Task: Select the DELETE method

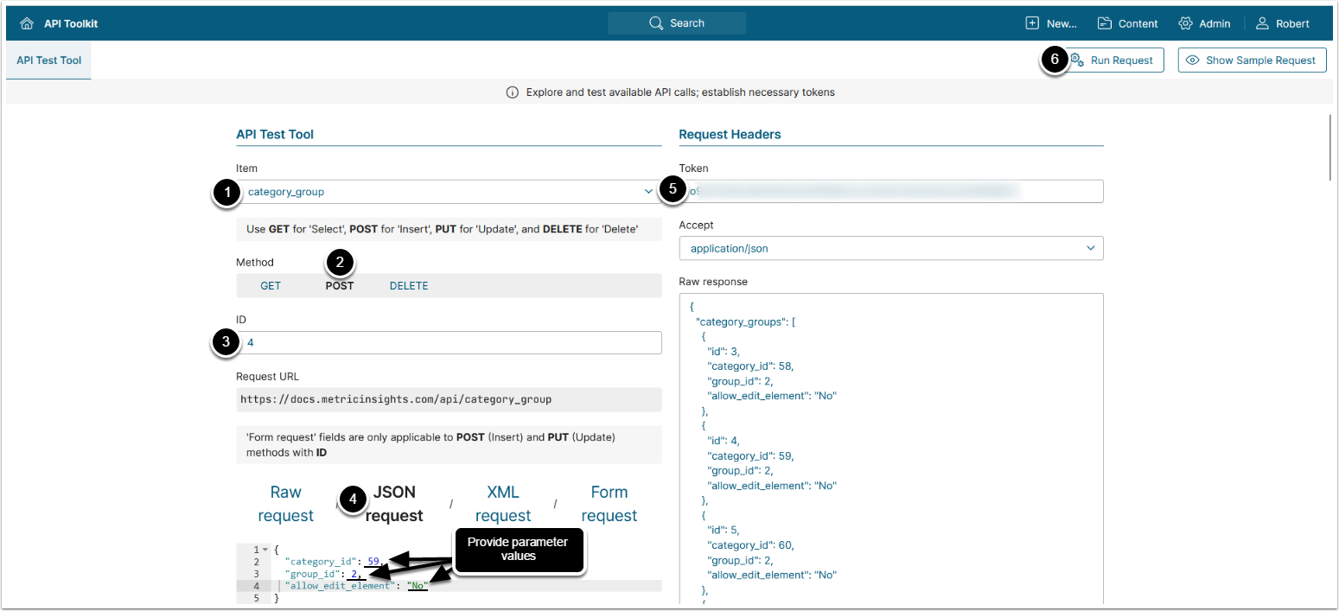Action: (x=409, y=286)
